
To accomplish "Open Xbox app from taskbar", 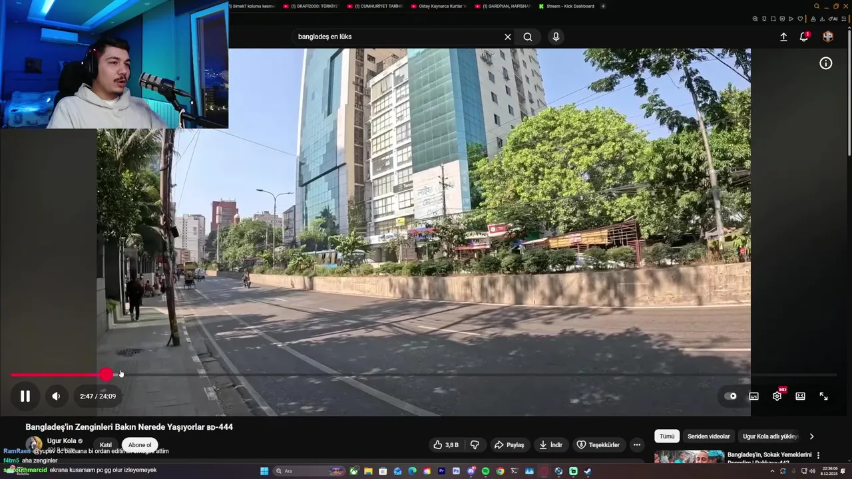I will (353, 471).
